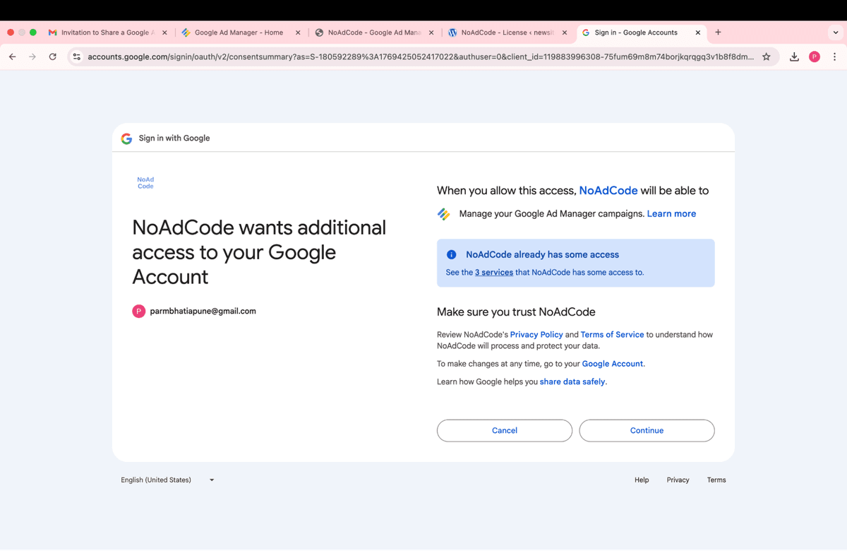
Task: Reload the page
Action: 52,57
